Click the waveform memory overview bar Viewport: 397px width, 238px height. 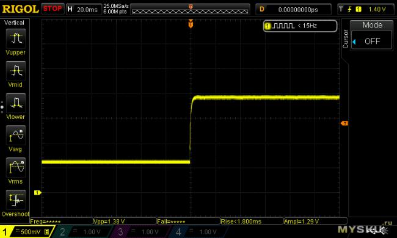click(x=190, y=9)
